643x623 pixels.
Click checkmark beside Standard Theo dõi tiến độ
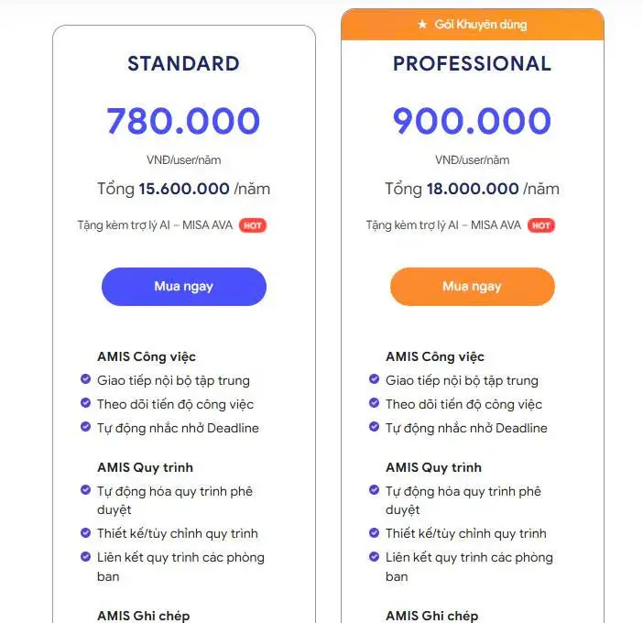coord(85,403)
